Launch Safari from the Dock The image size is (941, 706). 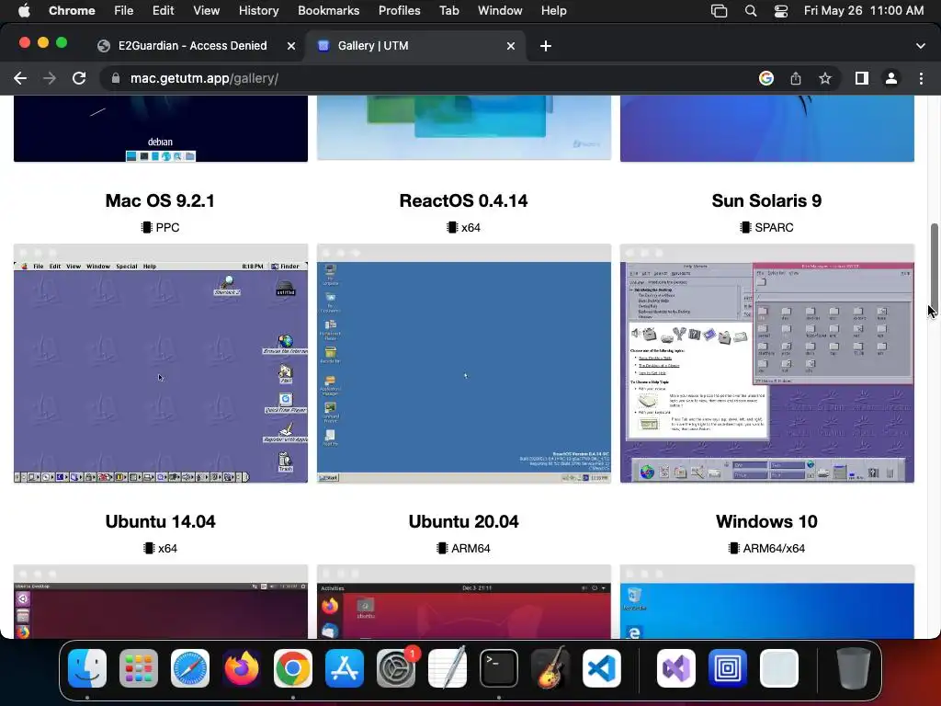click(x=190, y=667)
